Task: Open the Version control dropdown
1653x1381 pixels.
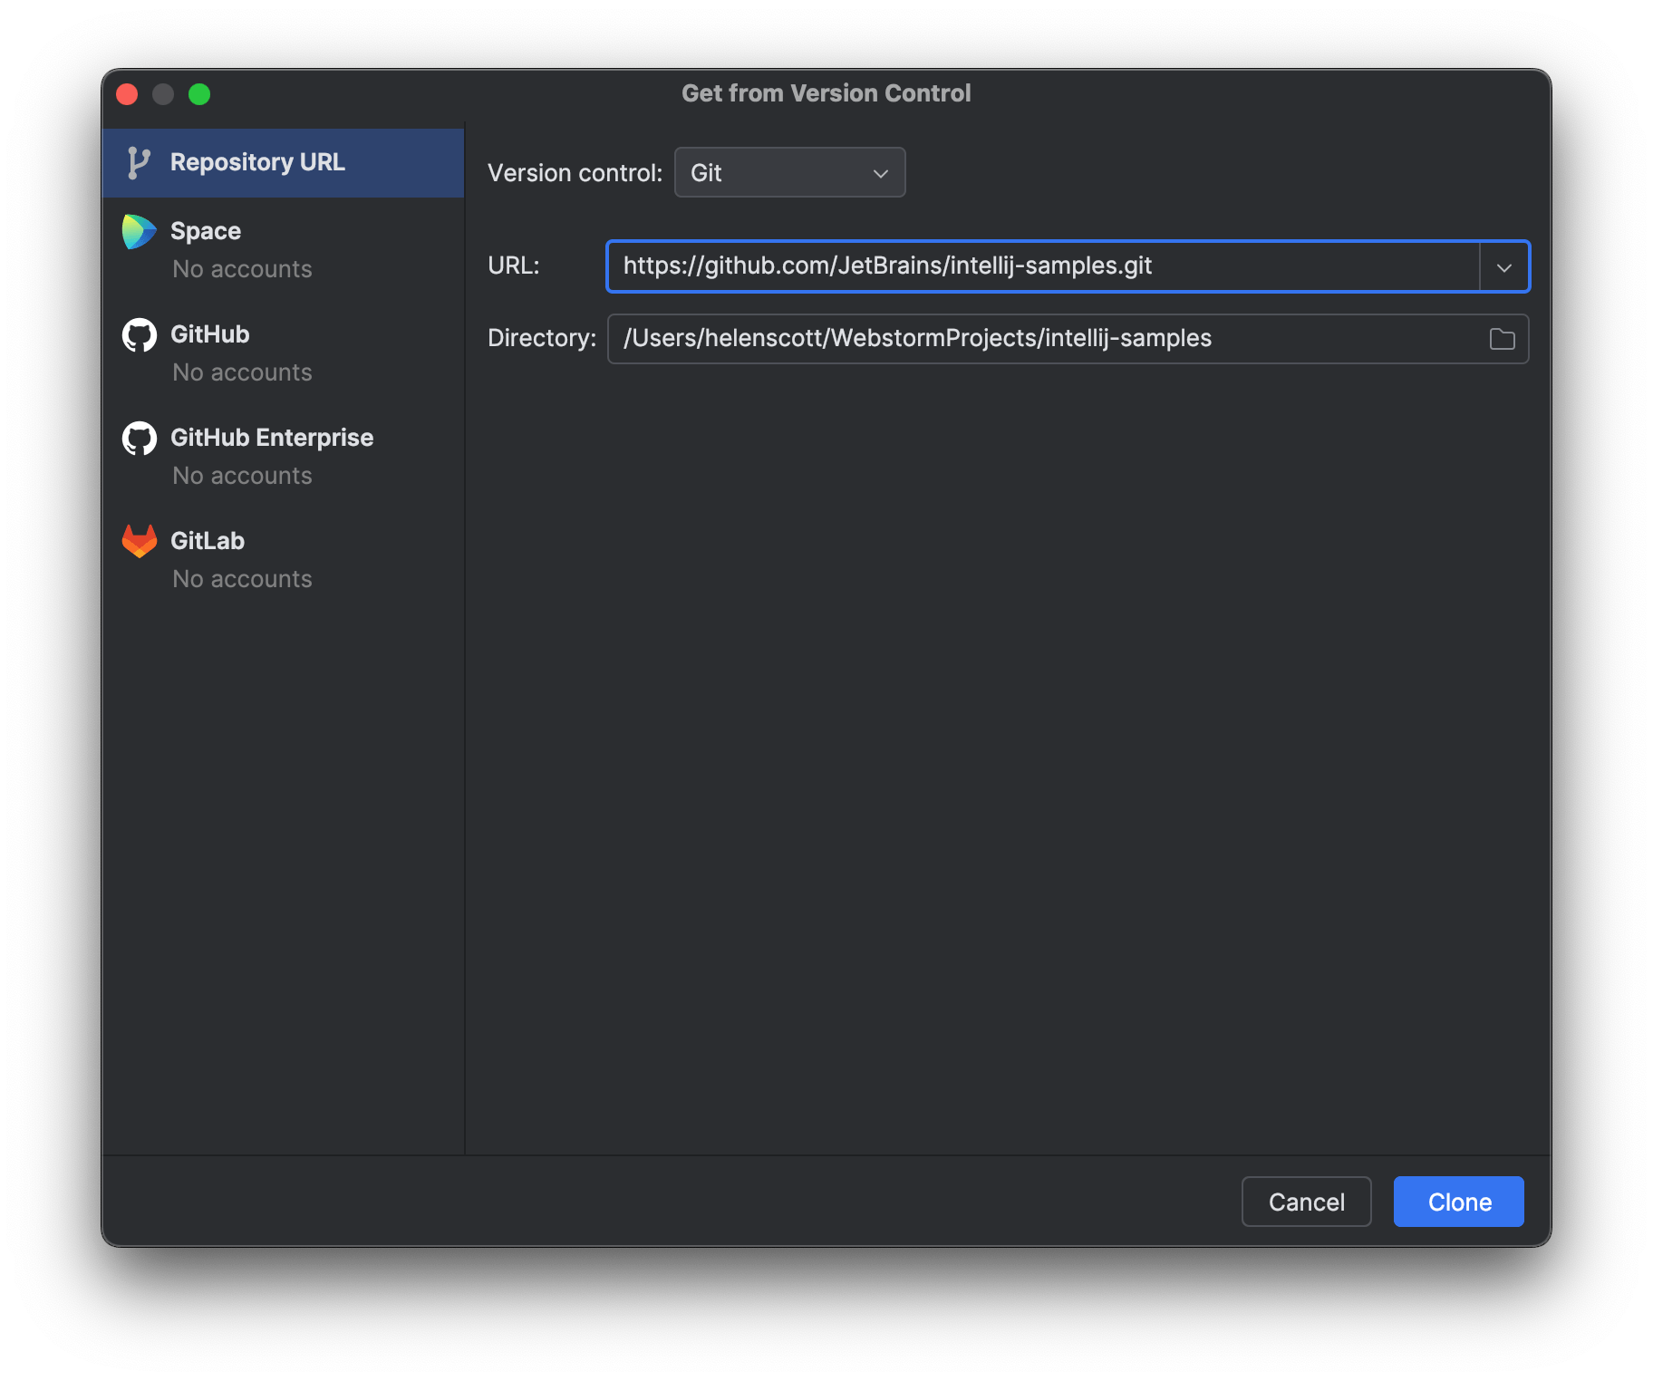Action: [x=788, y=172]
